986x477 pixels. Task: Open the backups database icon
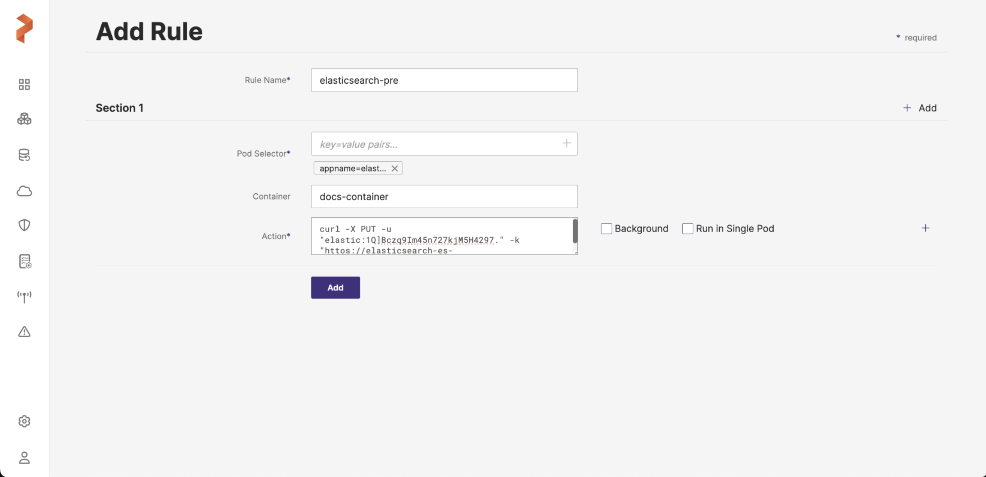tap(24, 155)
